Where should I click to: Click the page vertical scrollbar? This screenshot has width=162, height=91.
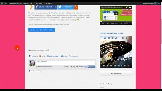[x=161, y=31]
